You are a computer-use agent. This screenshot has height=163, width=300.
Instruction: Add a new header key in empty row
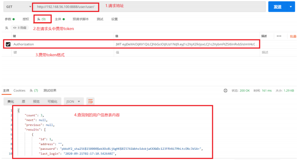pos(63,52)
